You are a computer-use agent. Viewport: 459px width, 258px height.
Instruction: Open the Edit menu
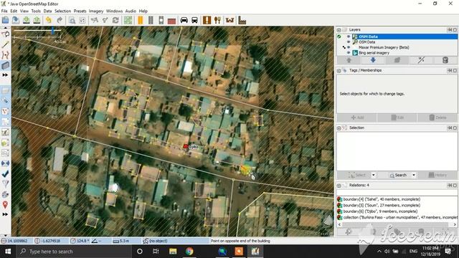14,11
